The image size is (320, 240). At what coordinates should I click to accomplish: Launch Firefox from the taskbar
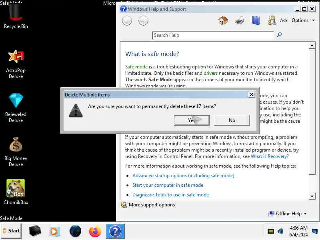[95, 232]
